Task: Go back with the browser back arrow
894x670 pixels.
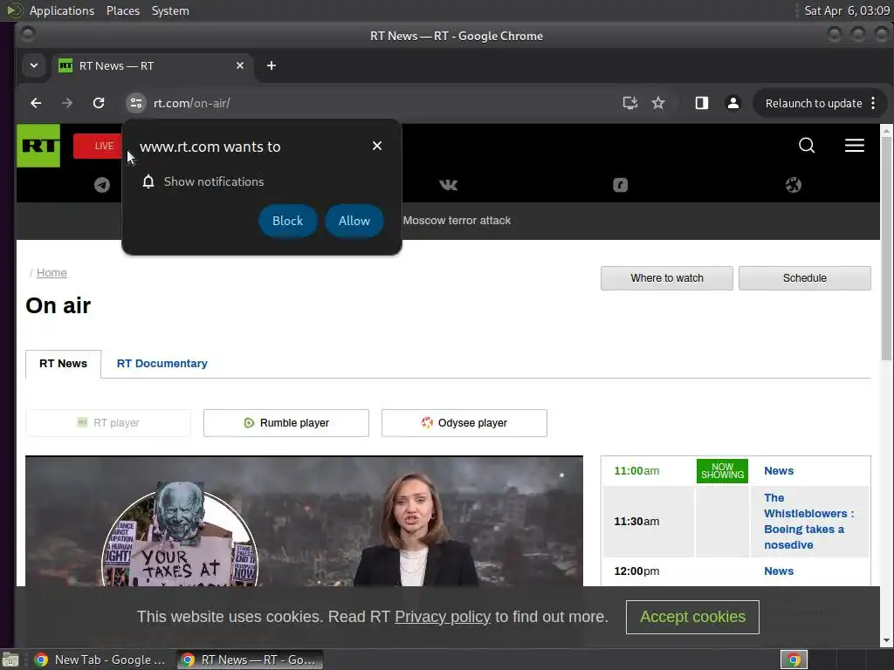Action: (36, 103)
